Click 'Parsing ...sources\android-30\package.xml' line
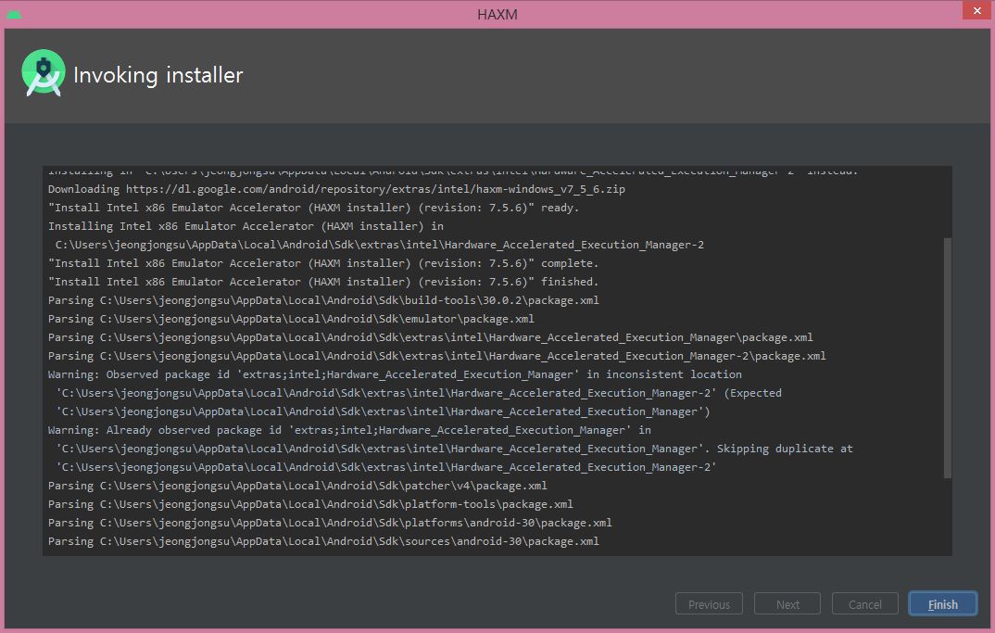 [323, 541]
